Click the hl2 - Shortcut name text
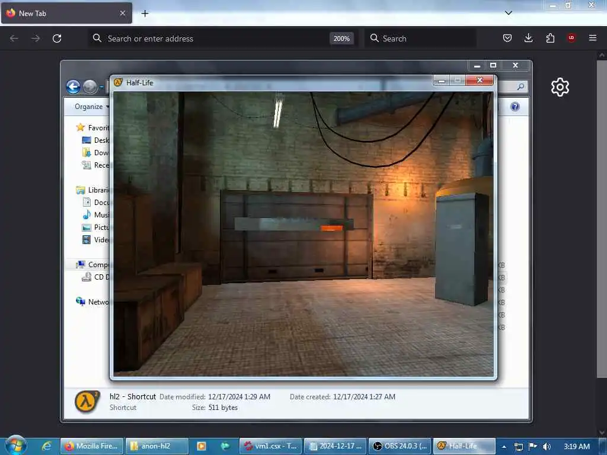 tap(133, 396)
